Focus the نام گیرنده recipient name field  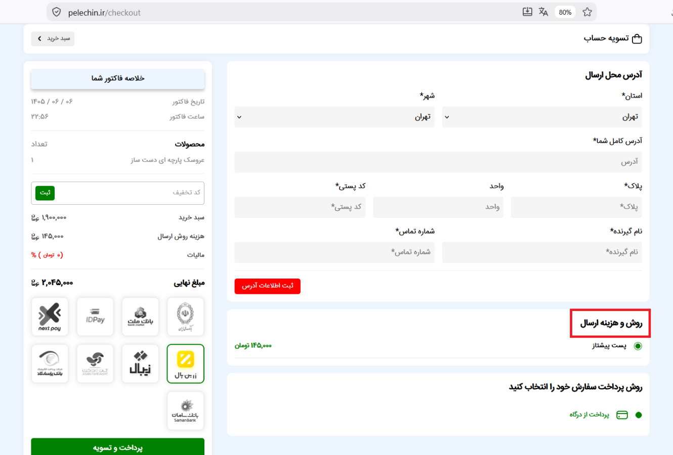pyautogui.click(x=542, y=252)
